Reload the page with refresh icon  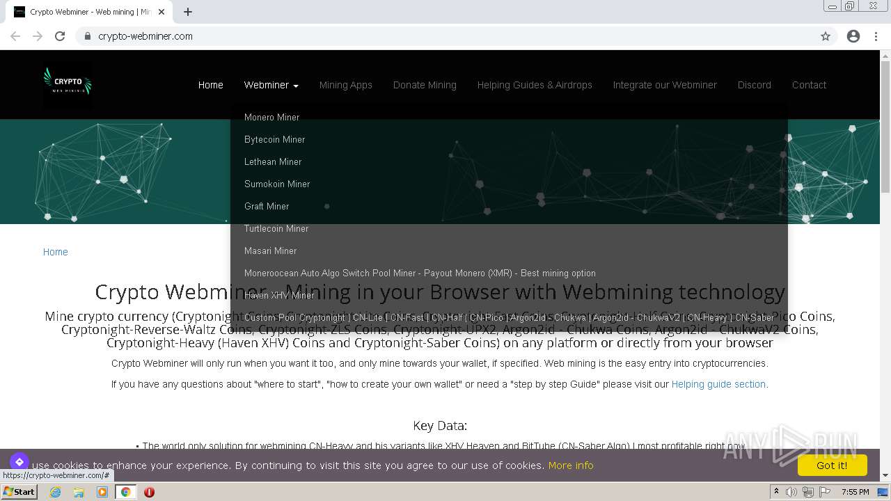pyautogui.click(x=60, y=36)
